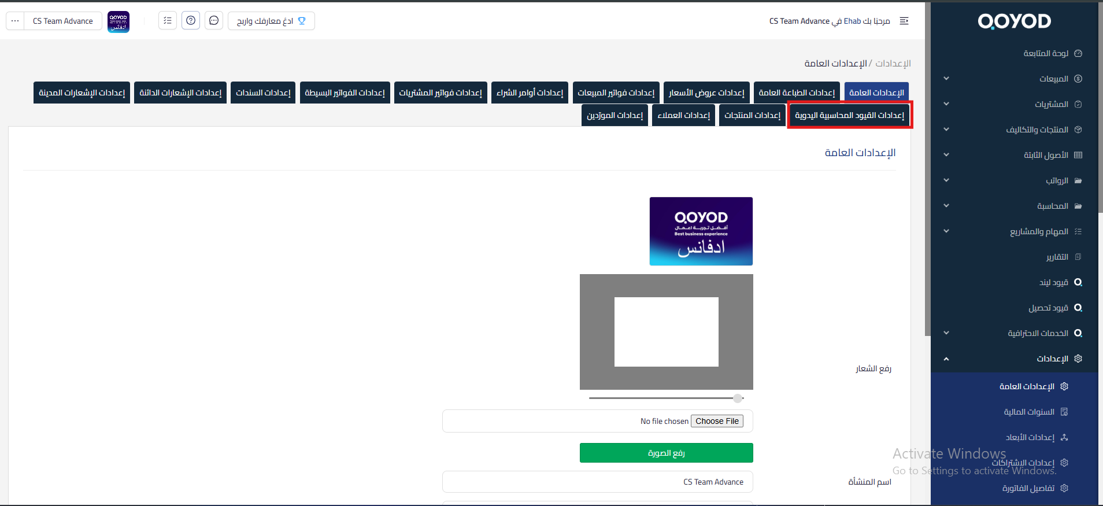Click the الرواتب folder icon
Image resolution: width=1103 pixels, height=506 pixels.
[1078, 180]
